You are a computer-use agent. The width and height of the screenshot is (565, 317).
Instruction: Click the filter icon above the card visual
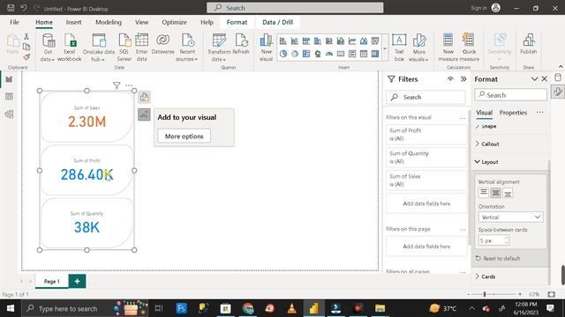117,85
